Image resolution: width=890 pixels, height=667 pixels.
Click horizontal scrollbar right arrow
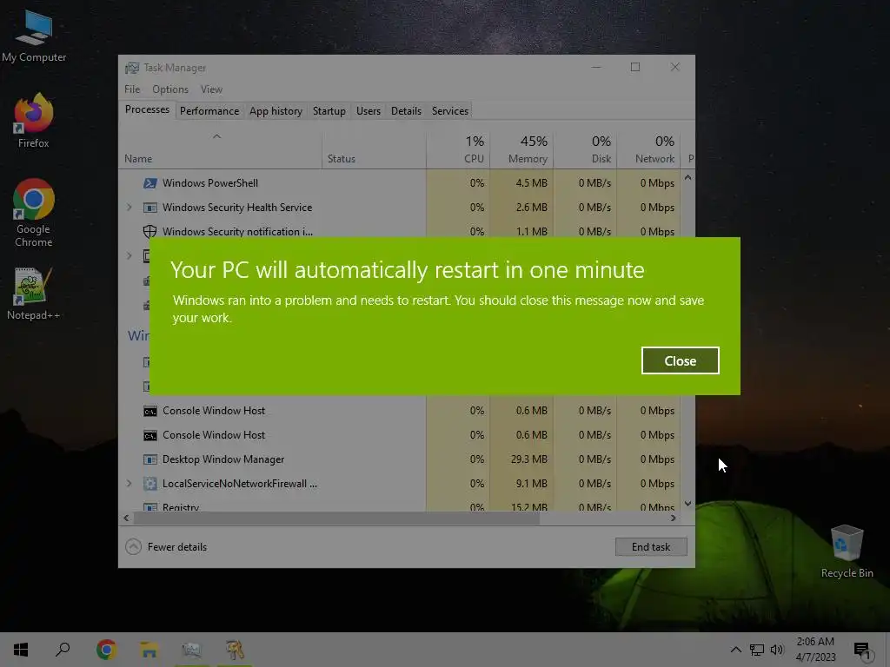(x=674, y=518)
